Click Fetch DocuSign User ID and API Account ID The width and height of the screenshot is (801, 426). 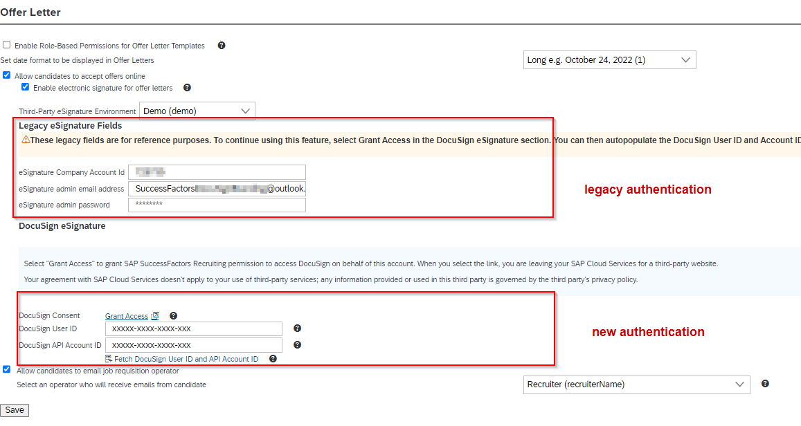pos(186,359)
